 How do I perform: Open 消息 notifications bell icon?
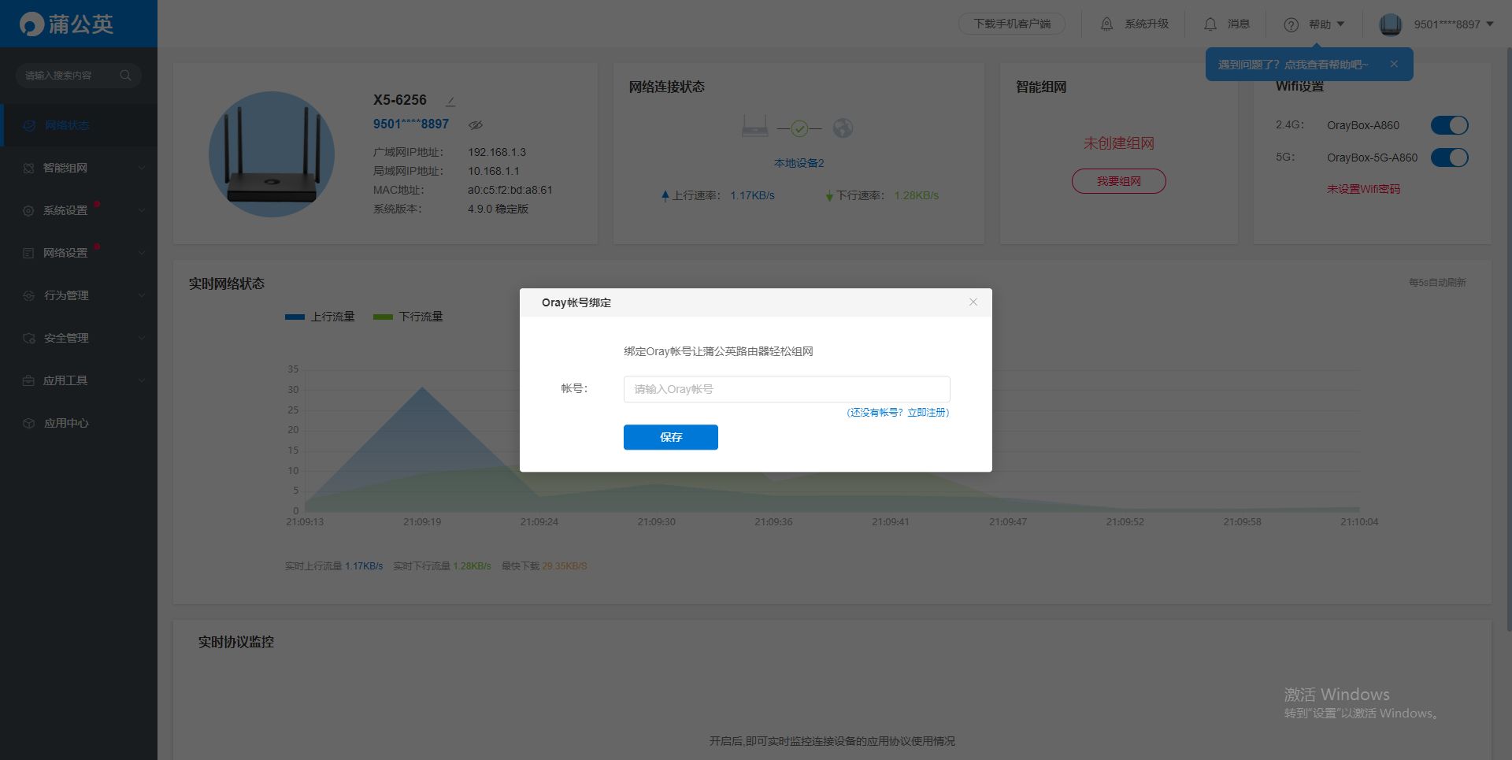coord(1210,24)
